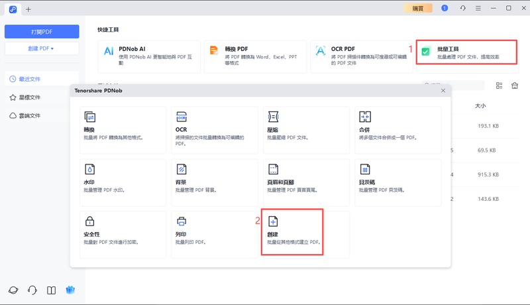The width and height of the screenshot is (530, 305).
Task: Switch to 星標文件 starred files
Action: (30, 97)
